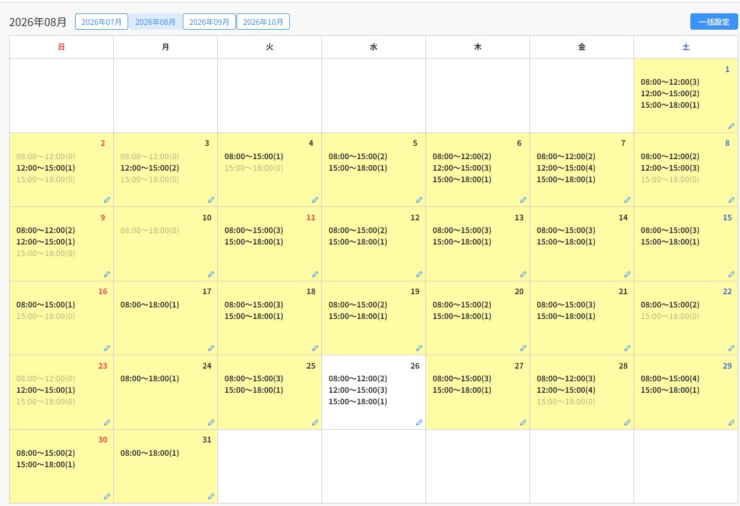Click the edit pencil in the day 27 cell

pyautogui.click(x=523, y=422)
